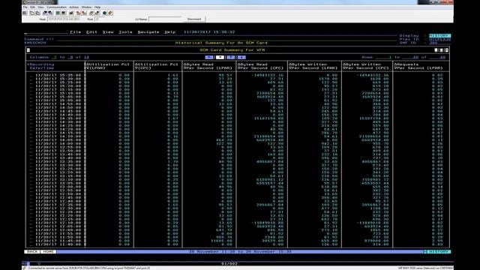Image resolution: width=480 pixels, height=270 pixels.
Task: Click the Plex ID value
Action: (x=440, y=39)
